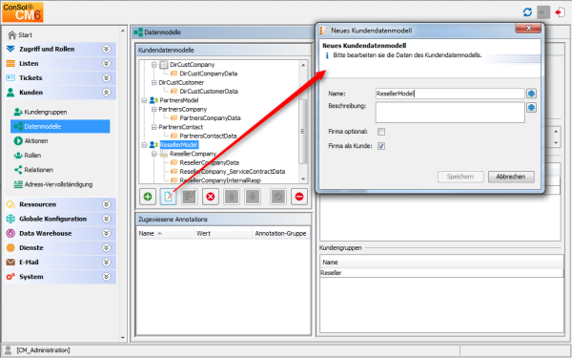Select DirCustCustomerData tree item
The image size is (572, 358).
pos(209,92)
